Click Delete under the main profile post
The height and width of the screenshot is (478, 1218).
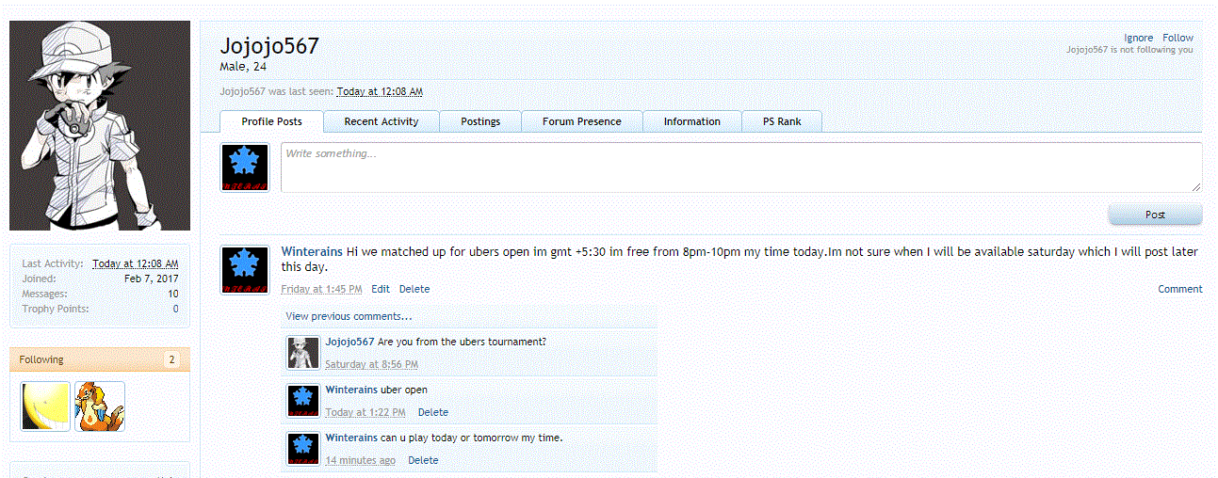pos(414,289)
